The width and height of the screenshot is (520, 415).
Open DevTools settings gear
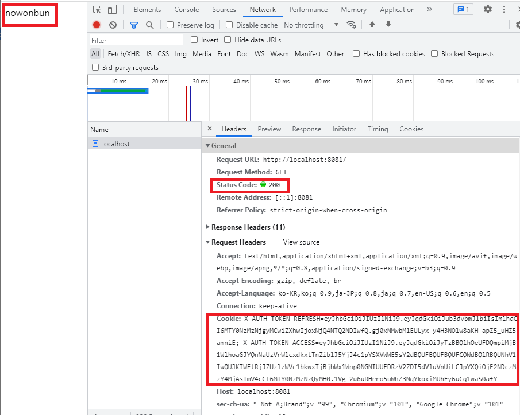click(x=487, y=9)
